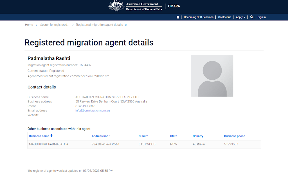
Task: Click the 'Website' field label
Action: click(x=33, y=115)
